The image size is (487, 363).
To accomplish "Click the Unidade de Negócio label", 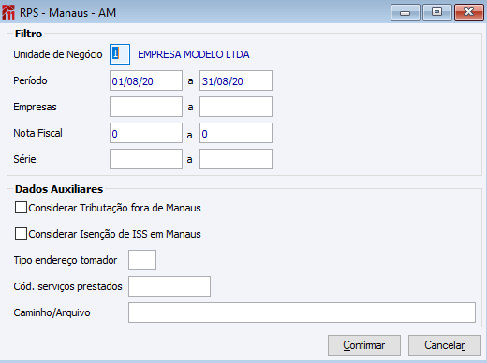I will click(58, 54).
